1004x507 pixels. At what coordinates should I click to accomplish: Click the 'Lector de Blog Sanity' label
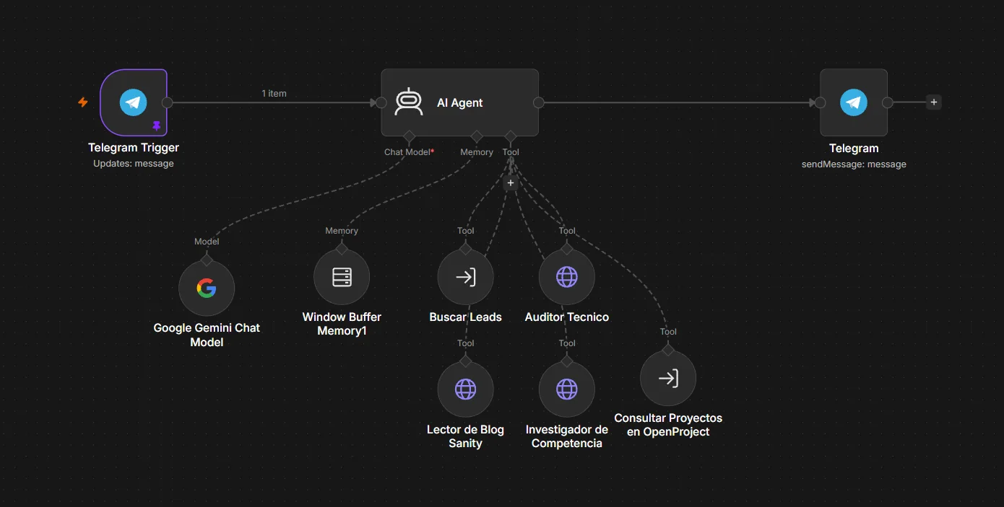(x=466, y=436)
